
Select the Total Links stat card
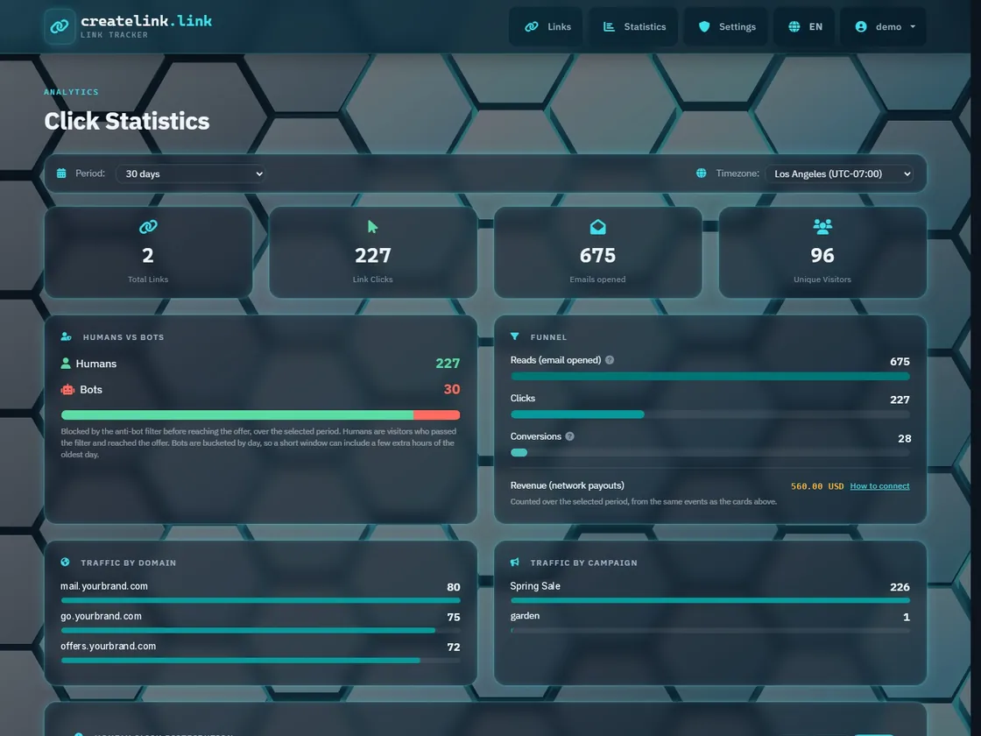[x=148, y=252]
